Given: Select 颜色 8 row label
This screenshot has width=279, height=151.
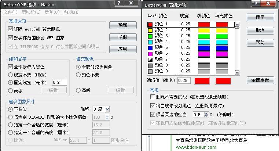Looking at the screenshot, I should tap(161, 65).
